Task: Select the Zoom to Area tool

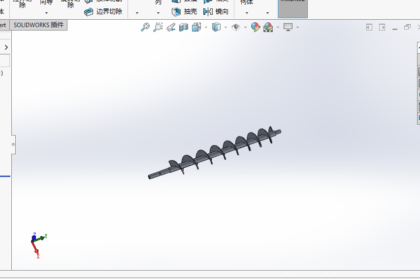Action: pos(158,28)
